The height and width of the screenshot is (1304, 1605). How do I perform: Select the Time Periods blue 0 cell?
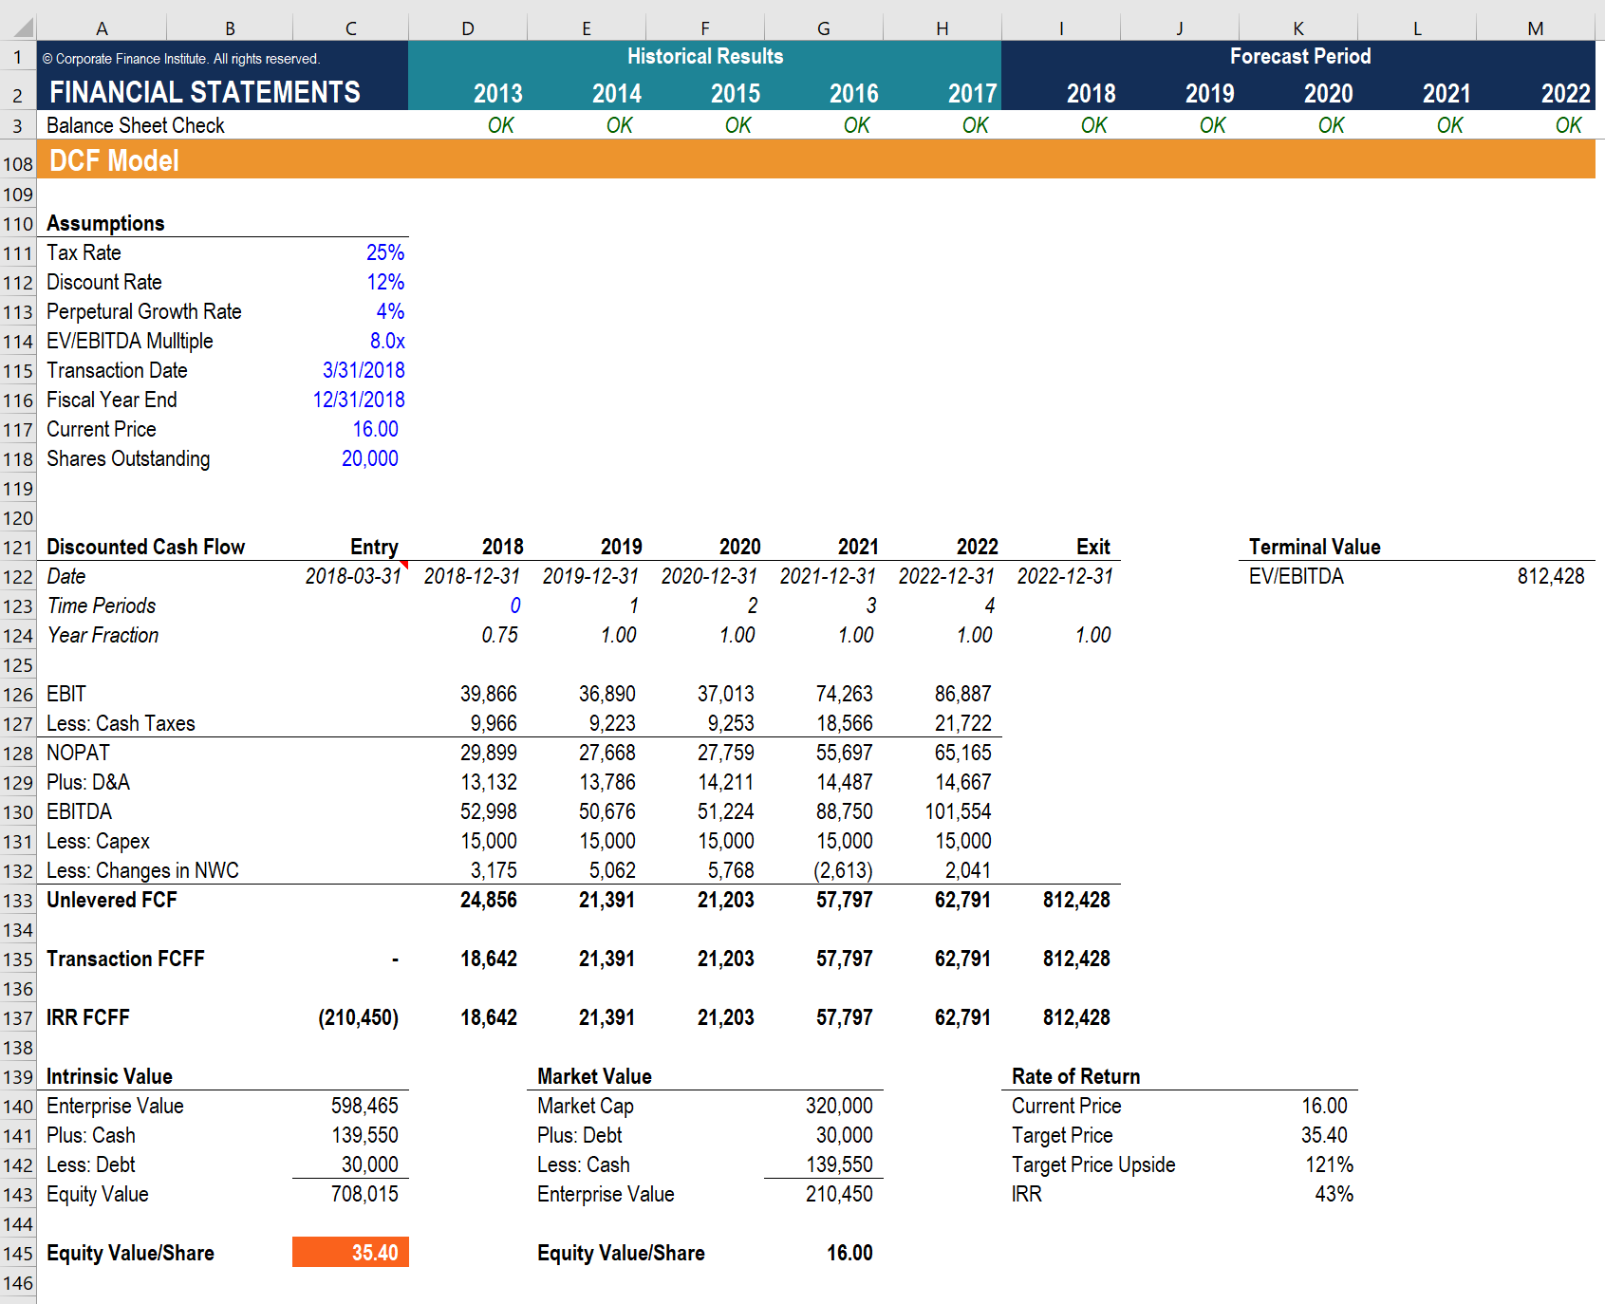[468, 605]
